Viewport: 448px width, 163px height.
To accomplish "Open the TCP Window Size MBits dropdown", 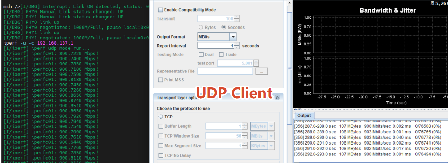I will click(271, 136).
